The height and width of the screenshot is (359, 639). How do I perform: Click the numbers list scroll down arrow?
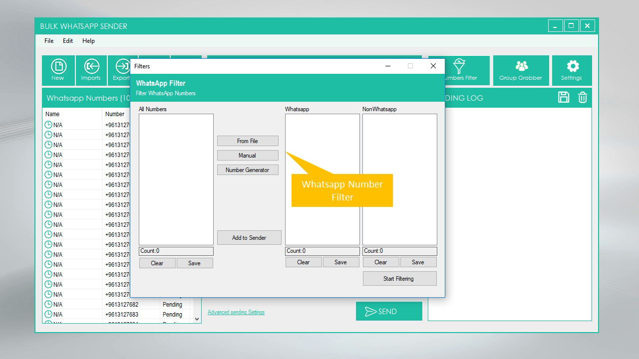tap(197, 319)
